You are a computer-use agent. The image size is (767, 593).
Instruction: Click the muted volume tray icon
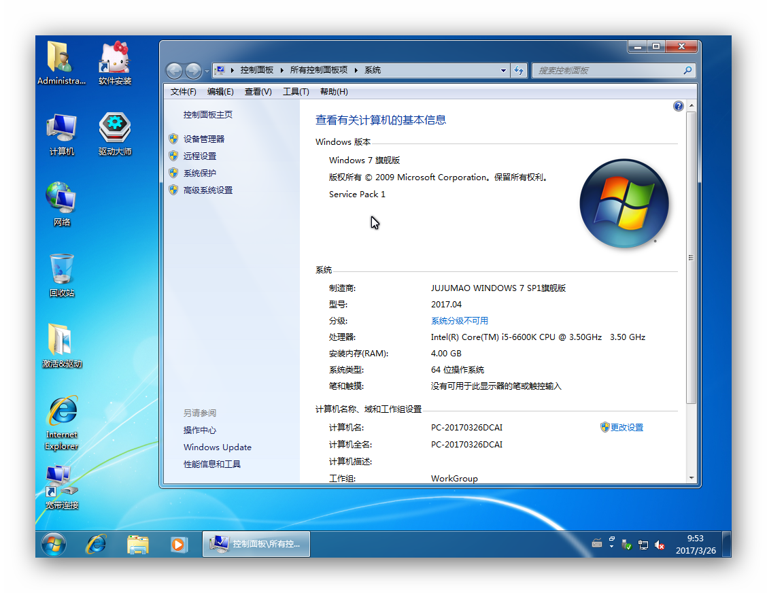point(659,545)
